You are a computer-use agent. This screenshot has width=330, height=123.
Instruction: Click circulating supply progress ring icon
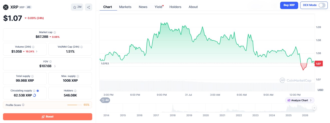[x=34, y=95]
